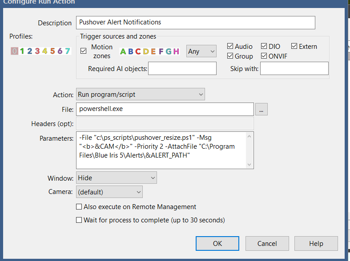This screenshot has width=350, height=261.
Task: Expand the Window mode dropdown
Action: [x=116, y=178]
